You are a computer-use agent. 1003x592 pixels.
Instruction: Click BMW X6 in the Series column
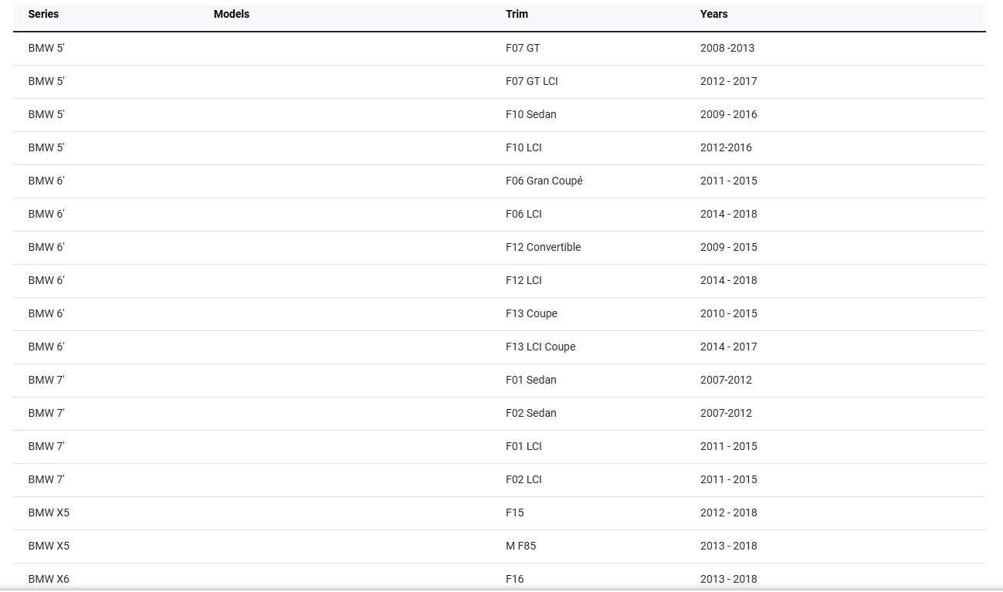pos(49,579)
